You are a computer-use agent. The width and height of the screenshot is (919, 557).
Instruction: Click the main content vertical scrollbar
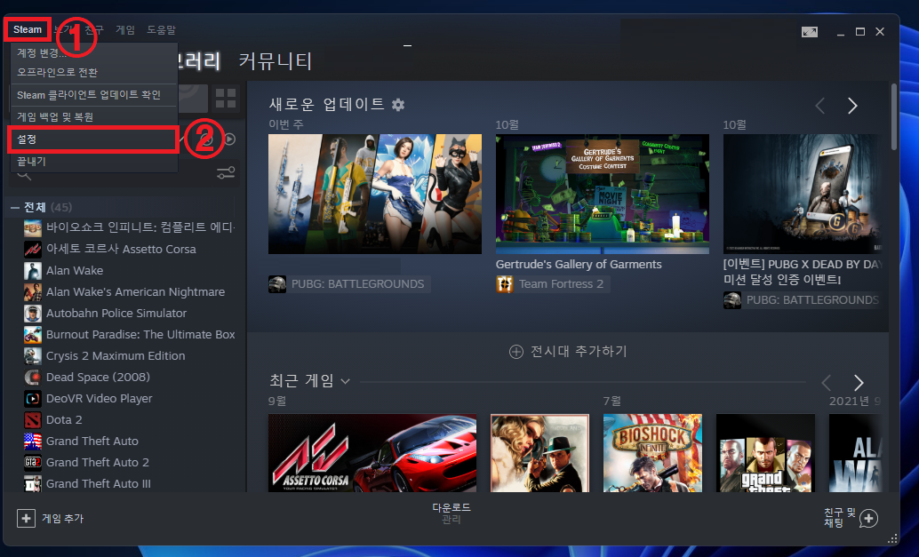(x=894, y=117)
